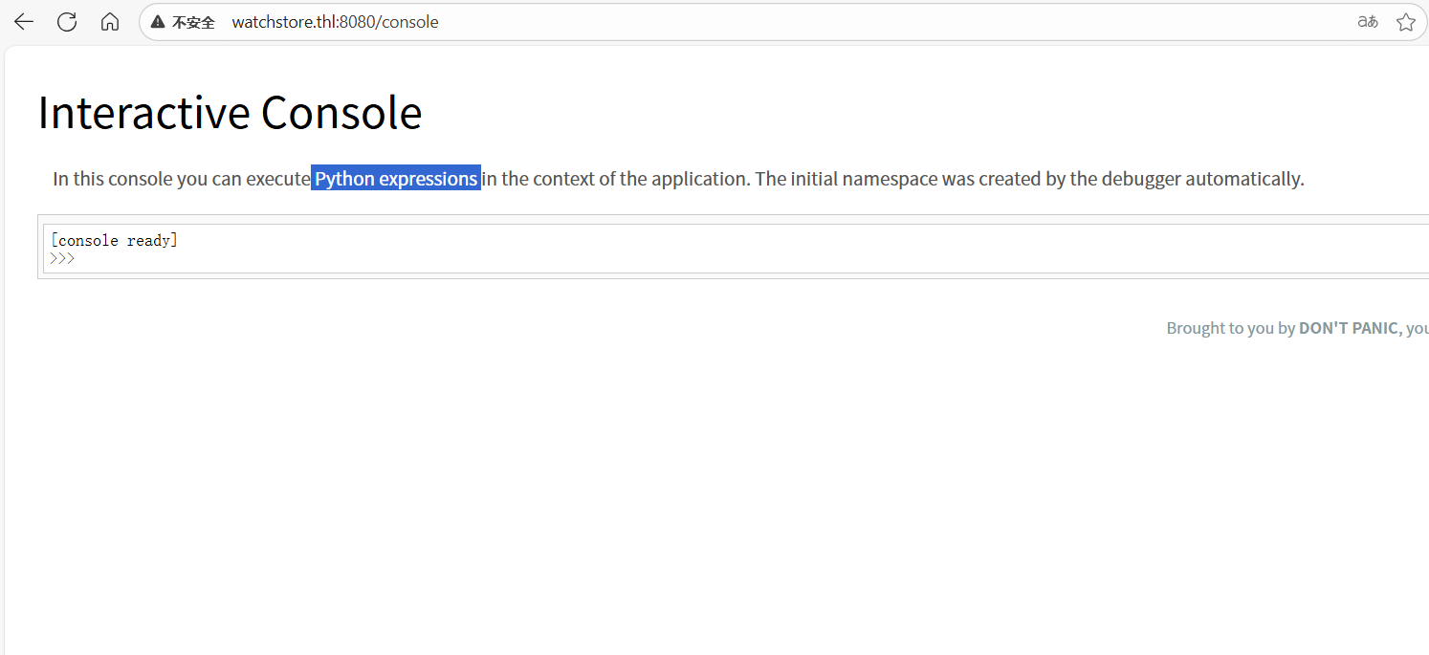
Task: Click the [console ready] output line
Action: (x=114, y=240)
